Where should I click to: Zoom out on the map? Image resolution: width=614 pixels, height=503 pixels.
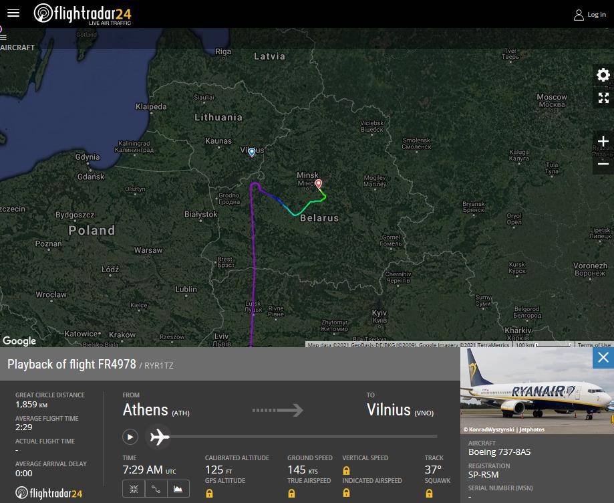[x=603, y=163]
